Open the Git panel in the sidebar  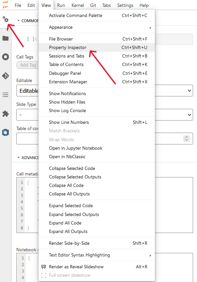[5, 76]
